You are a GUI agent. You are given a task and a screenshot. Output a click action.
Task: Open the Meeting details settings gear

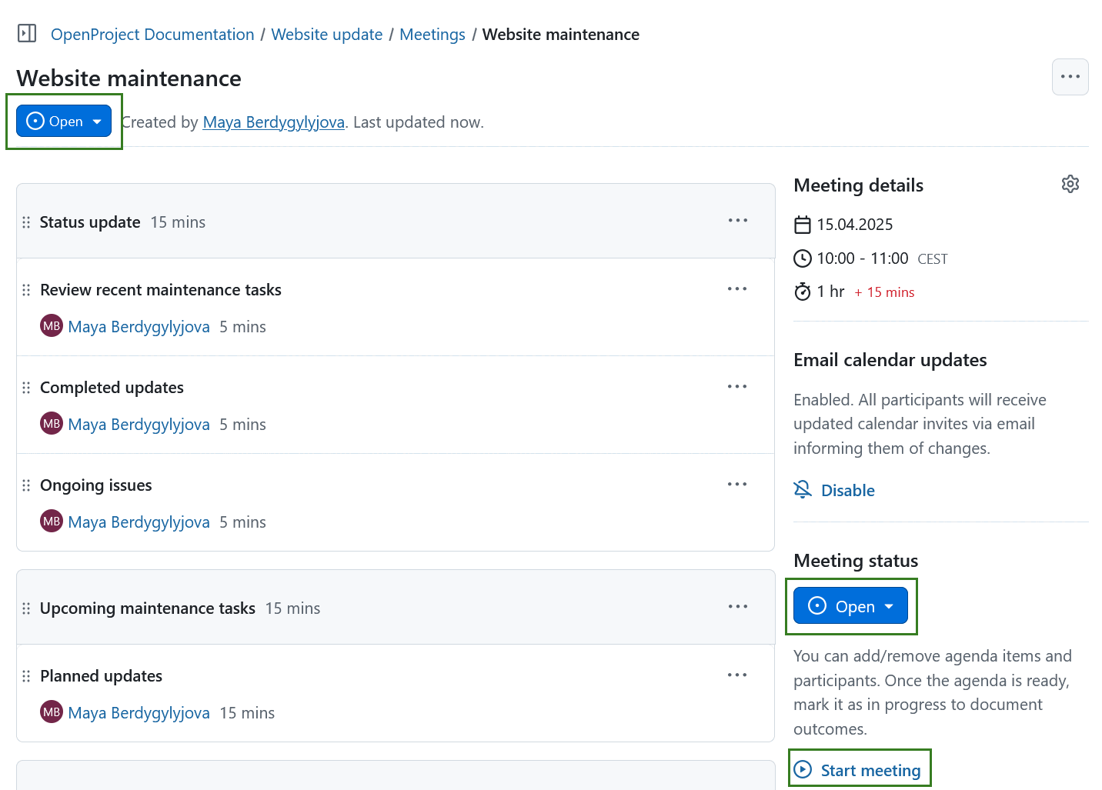[x=1070, y=184]
